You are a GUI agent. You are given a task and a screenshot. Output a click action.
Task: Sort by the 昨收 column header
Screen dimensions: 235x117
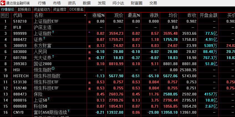(192, 15)
